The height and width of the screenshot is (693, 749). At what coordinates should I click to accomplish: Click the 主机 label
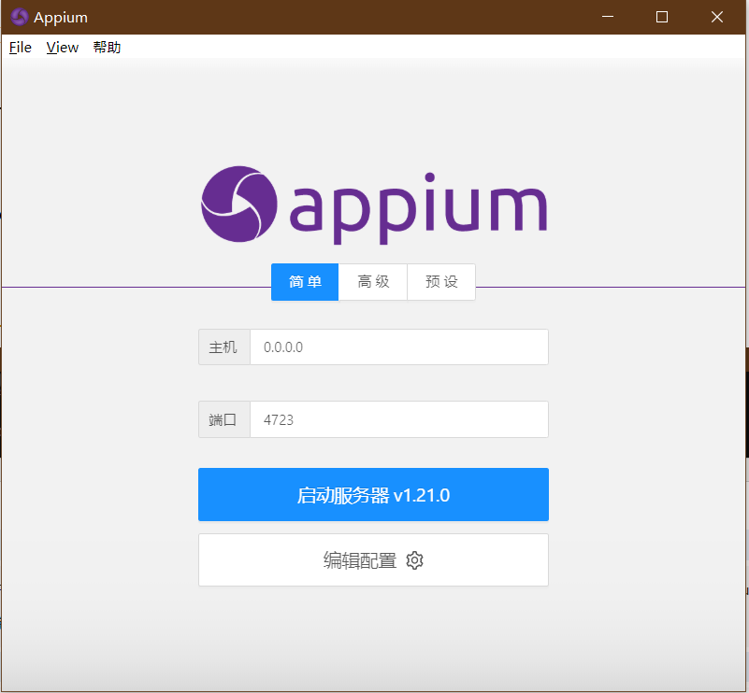pos(224,346)
